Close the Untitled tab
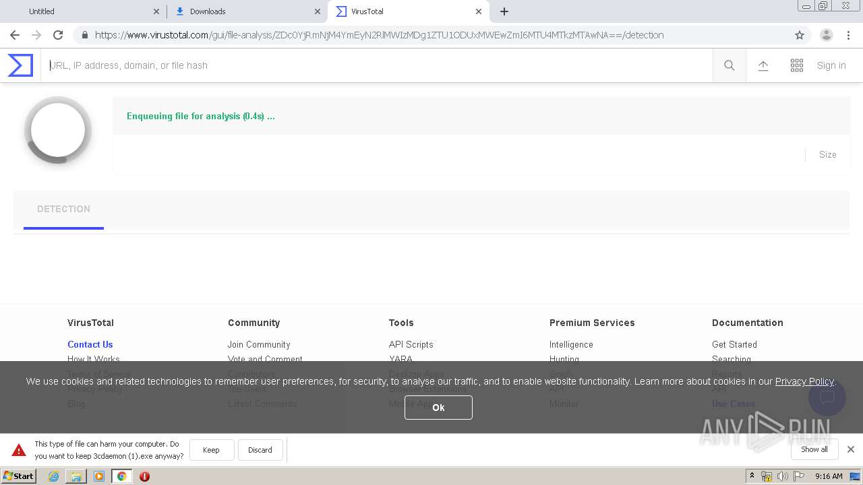 156,11
